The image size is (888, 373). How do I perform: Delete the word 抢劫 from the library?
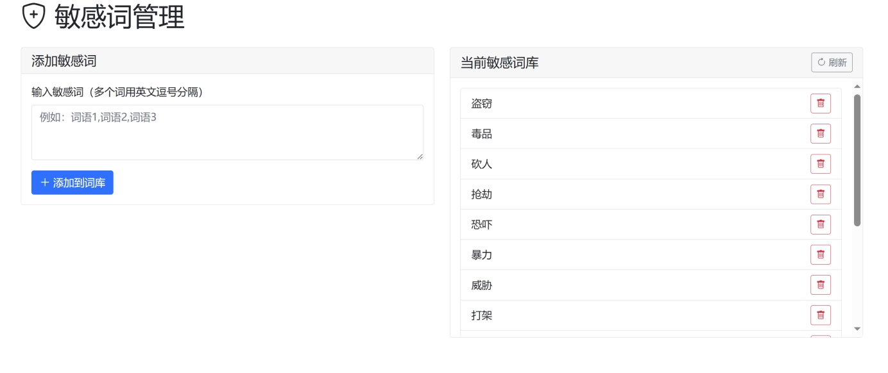pyautogui.click(x=820, y=194)
